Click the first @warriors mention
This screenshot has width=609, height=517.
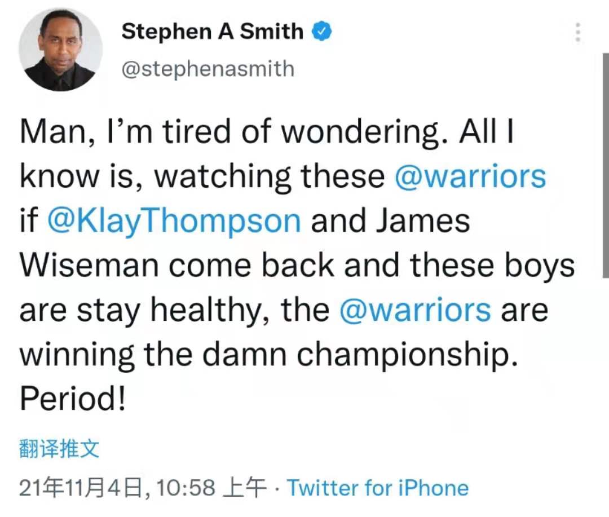[470, 176]
